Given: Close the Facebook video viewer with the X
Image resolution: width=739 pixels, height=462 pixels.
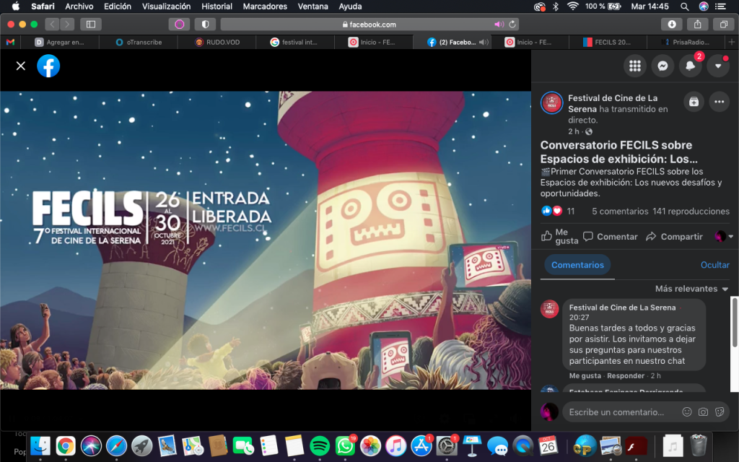Looking at the screenshot, I should point(21,66).
